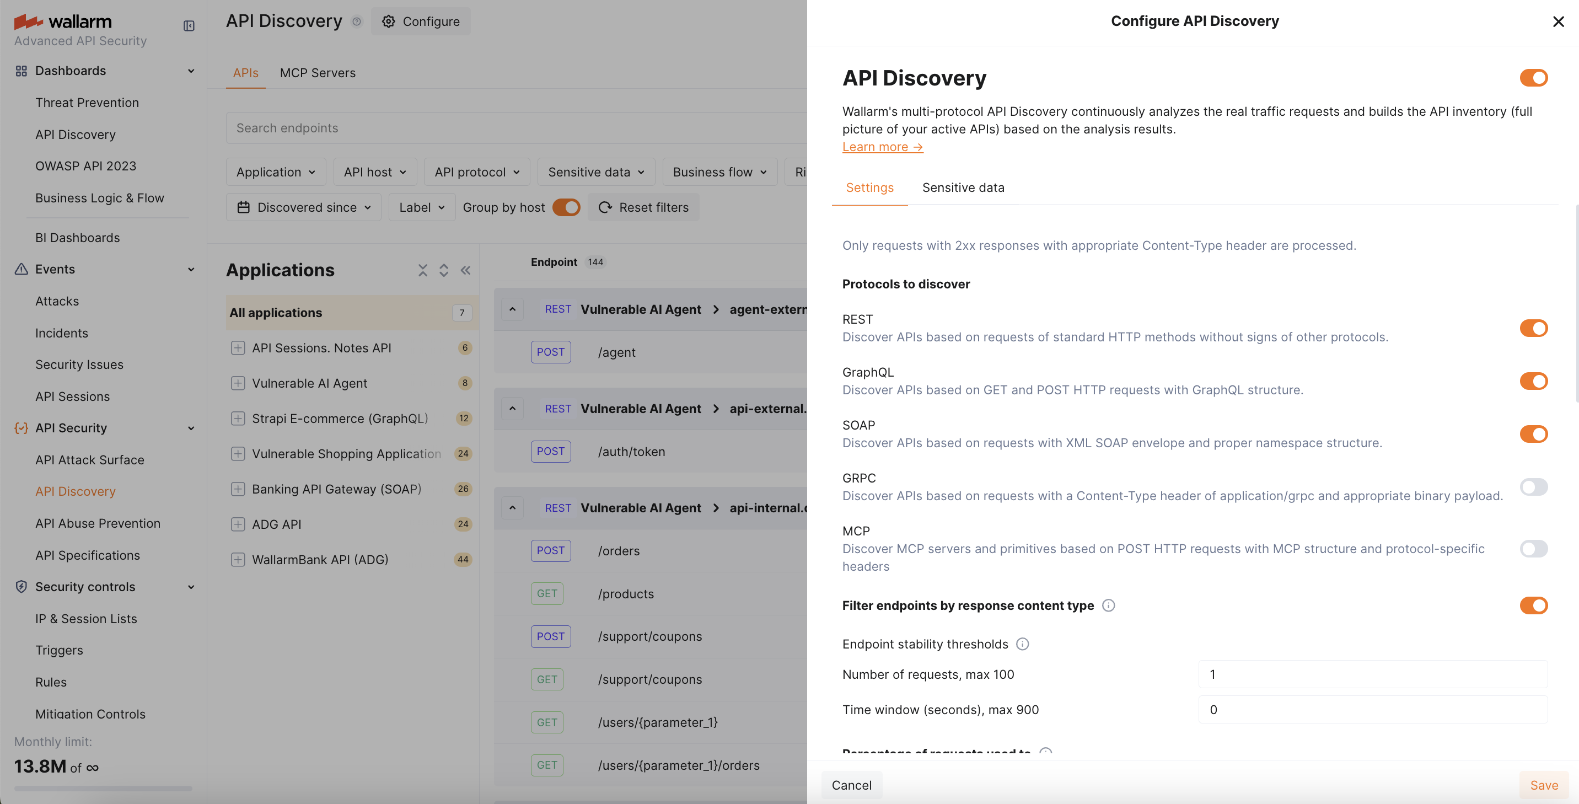This screenshot has width=1579, height=804.
Task: Click the info icon next to Endpoint stability thresholds
Action: click(1022, 644)
